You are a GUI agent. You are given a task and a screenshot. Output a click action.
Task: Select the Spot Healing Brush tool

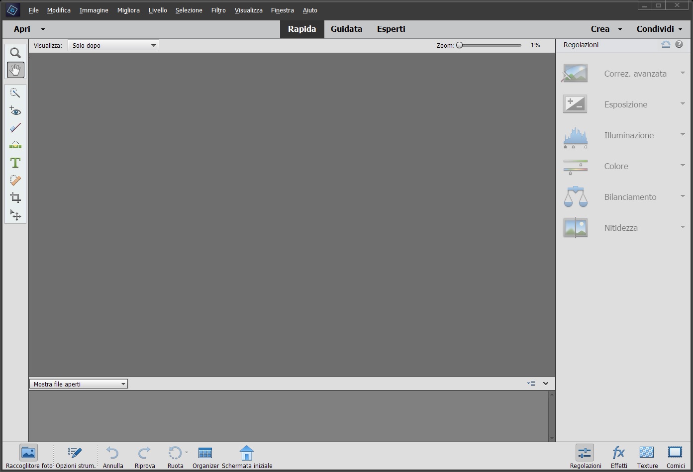(15, 180)
